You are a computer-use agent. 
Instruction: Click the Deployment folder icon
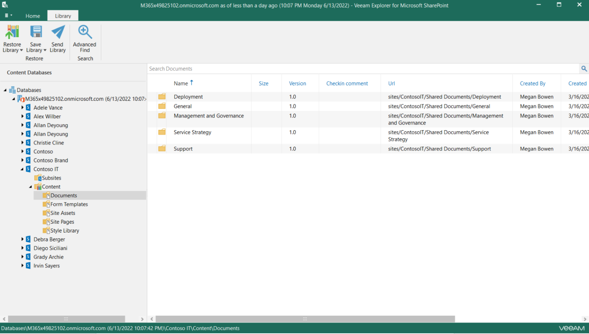coord(161,97)
